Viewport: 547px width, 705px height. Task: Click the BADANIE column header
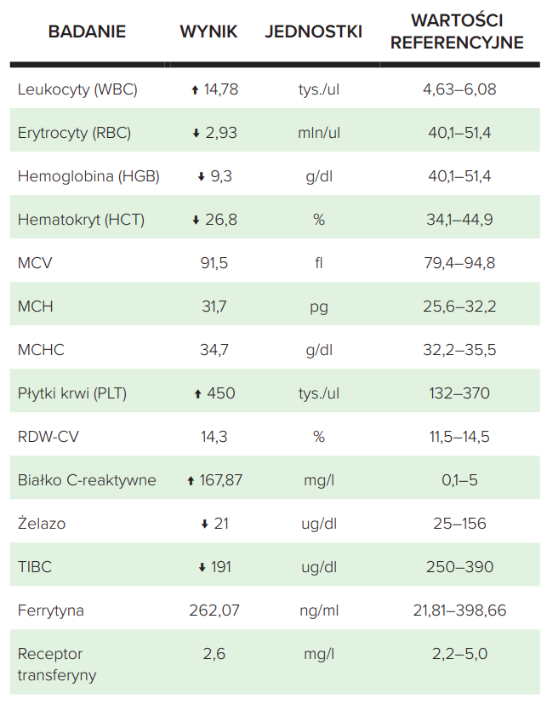point(87,32)
